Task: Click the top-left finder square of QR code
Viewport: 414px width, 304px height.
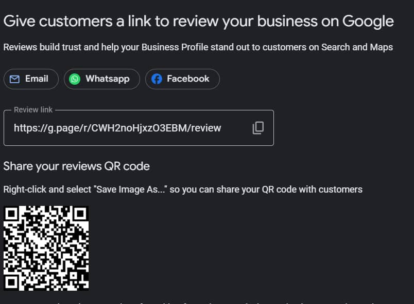Action: point(11,214)
